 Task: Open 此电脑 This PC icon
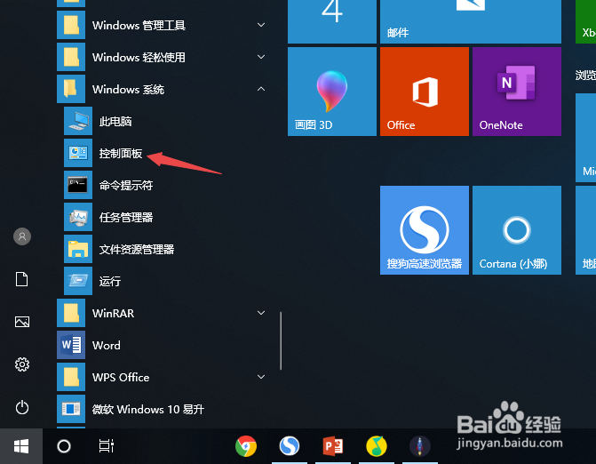click(x=78, y=121)
